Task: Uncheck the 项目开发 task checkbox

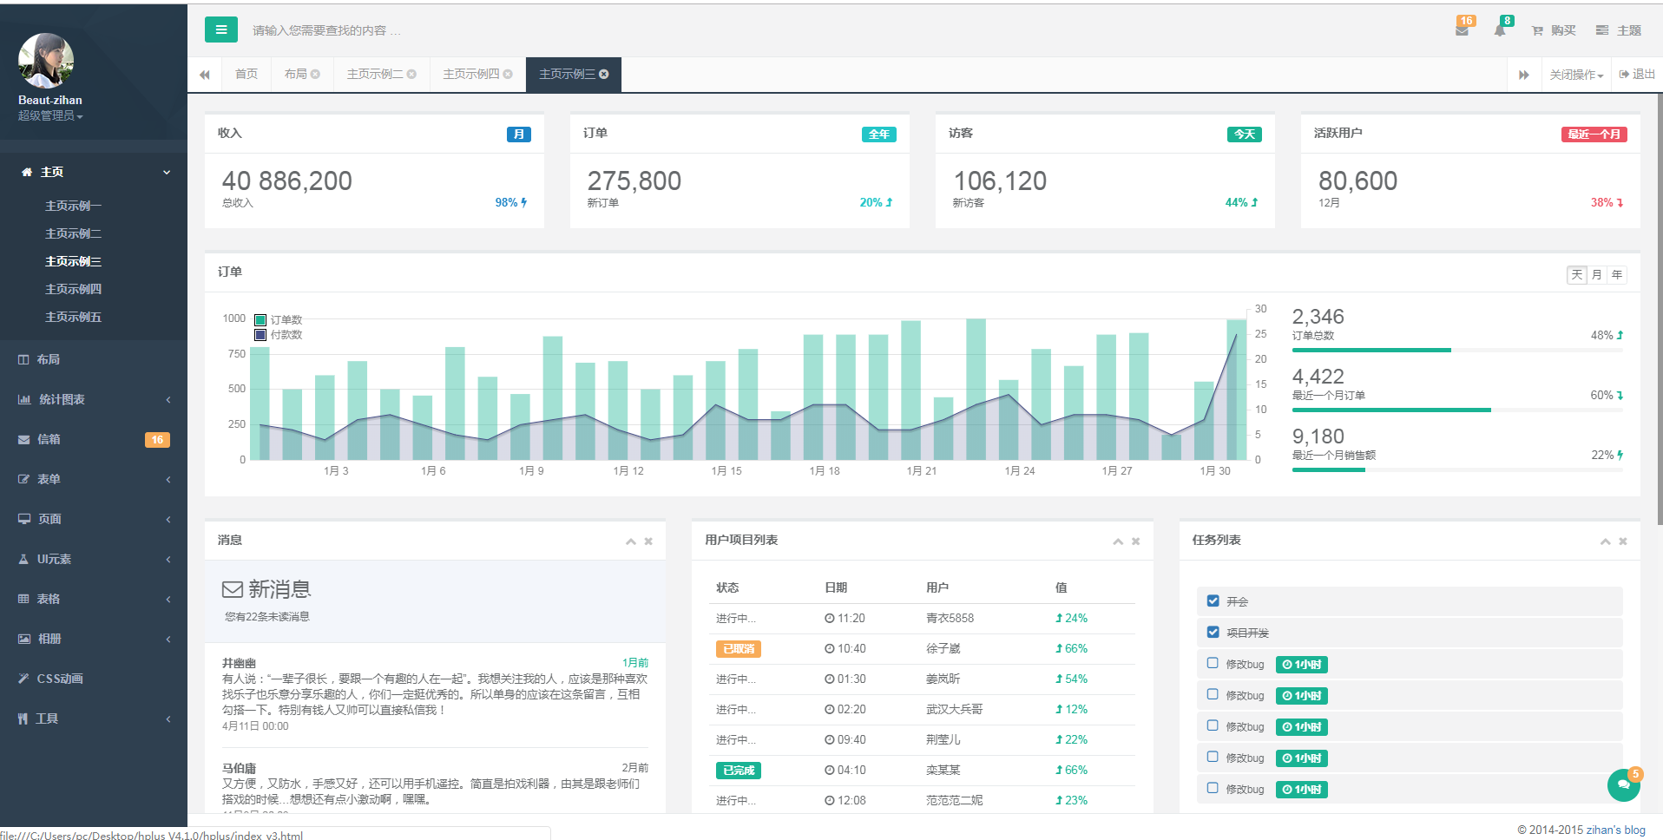Action: (1213, 632)
